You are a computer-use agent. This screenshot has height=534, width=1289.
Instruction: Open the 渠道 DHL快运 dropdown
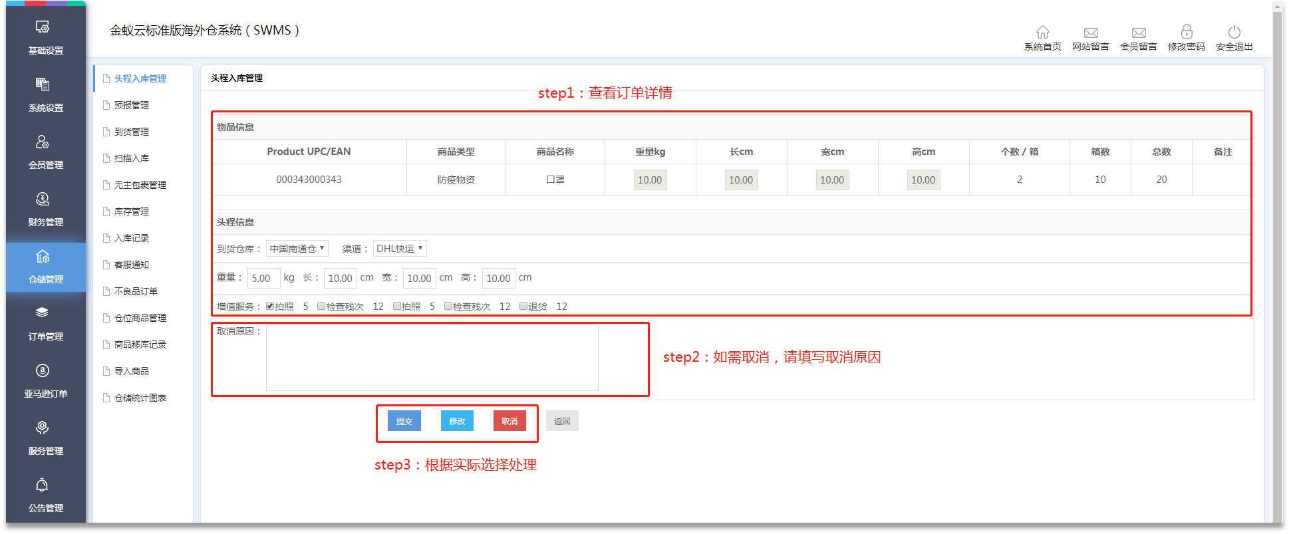click(399, 249)
